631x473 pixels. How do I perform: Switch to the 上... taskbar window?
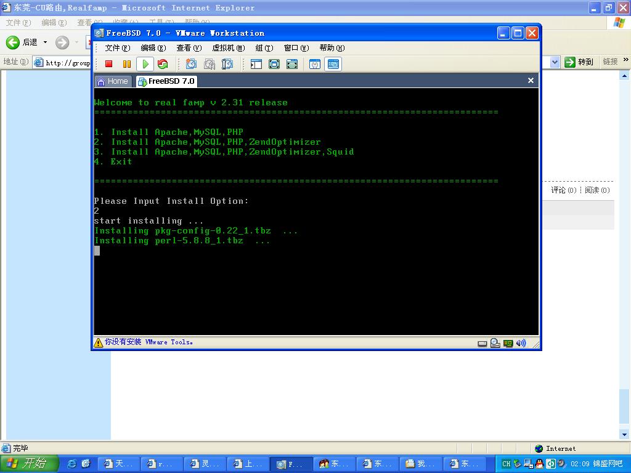point(249,464)
